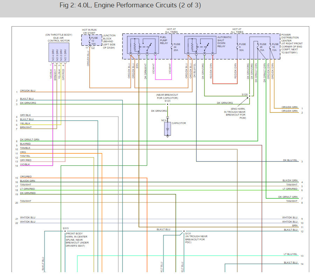Click the FUEL PUMP RELAY label
315x276 pixels.
tap(164, 40)
